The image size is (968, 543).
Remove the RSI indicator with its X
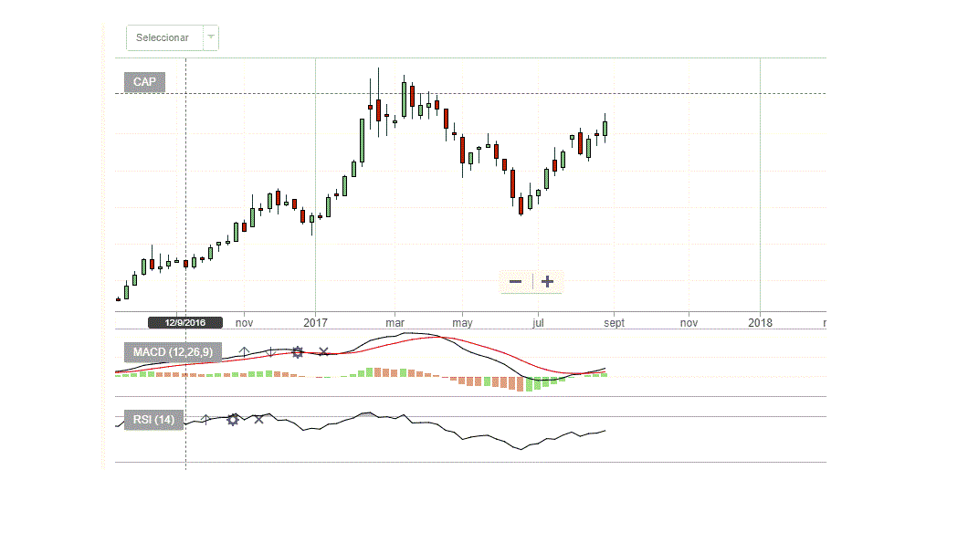pyautogui.click(x=258, y=420)
